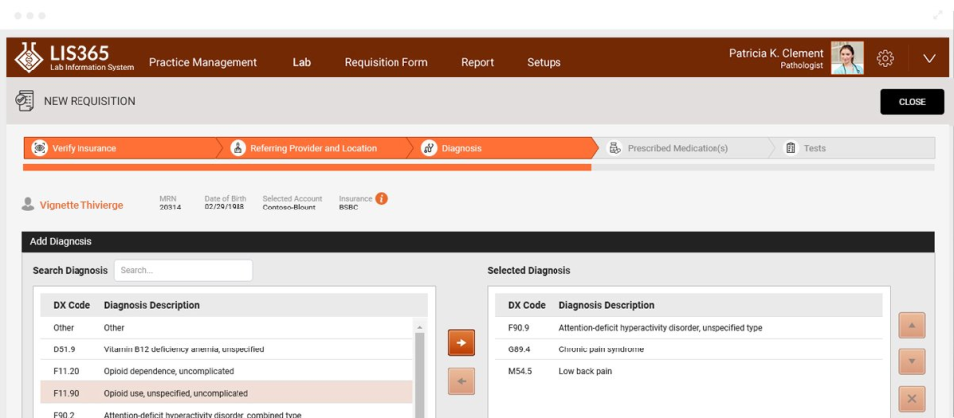Image resolution: width=954 pixels, height=418 pixels.
Task: Click Selected Account Contoso-Blount
Action: point(289,208)
